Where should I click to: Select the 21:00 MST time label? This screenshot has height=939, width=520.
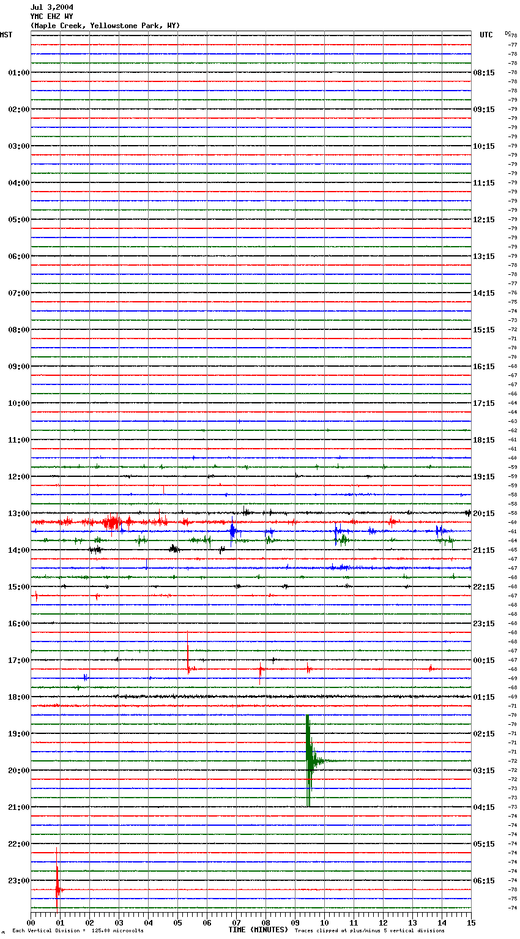tap(19, 807)
